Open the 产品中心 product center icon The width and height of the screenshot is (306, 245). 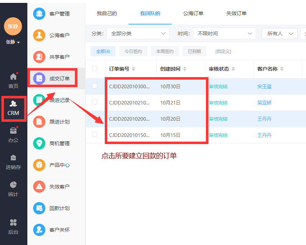(39, 165)
